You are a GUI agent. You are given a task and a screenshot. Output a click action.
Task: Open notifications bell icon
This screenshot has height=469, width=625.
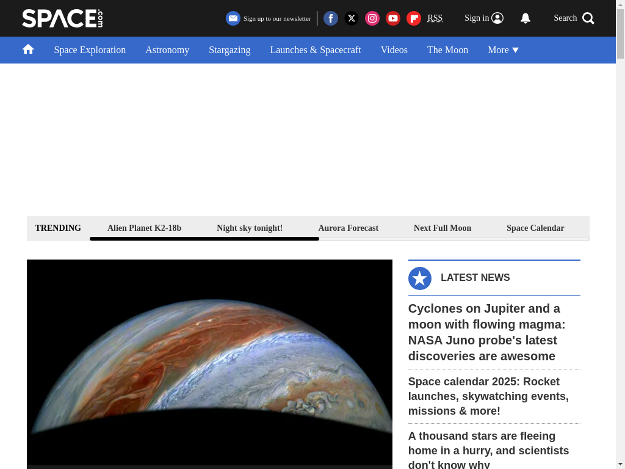(x=526, y=18)
